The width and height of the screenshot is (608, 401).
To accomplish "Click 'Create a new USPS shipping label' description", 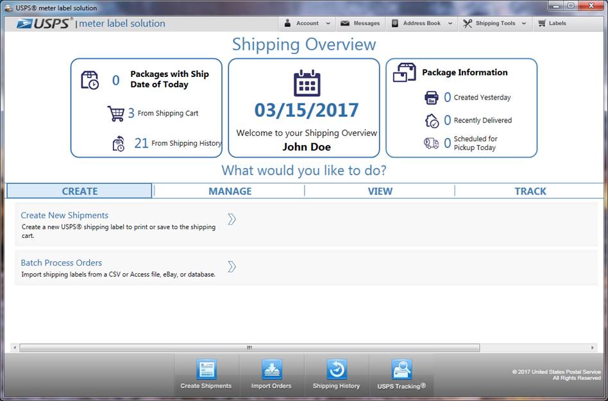I will (118, 231).
